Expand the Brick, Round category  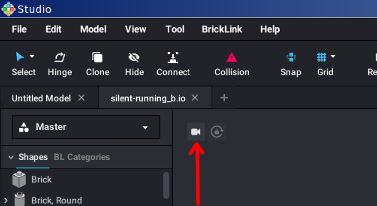click(x=6, y=200)
